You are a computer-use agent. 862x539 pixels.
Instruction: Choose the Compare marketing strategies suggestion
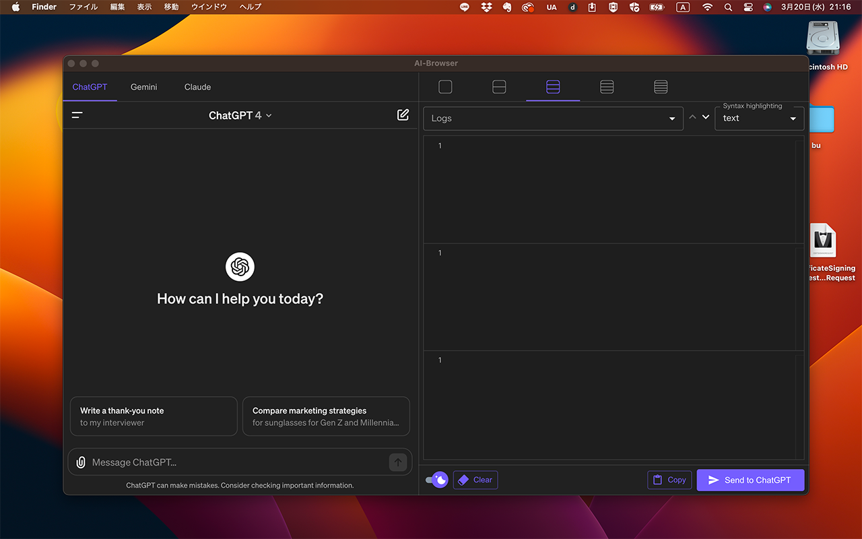pyautogui.click(x=326, y=416)
